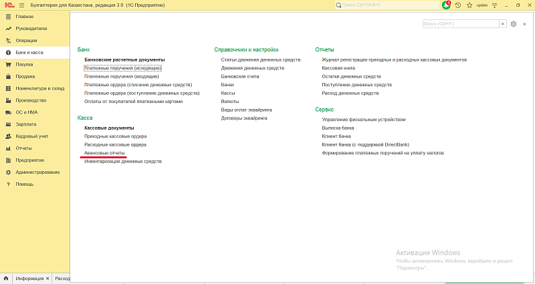This screenshot has height=284, width=535.
Task: Select the Администрирование section
Action: (37, 172)
